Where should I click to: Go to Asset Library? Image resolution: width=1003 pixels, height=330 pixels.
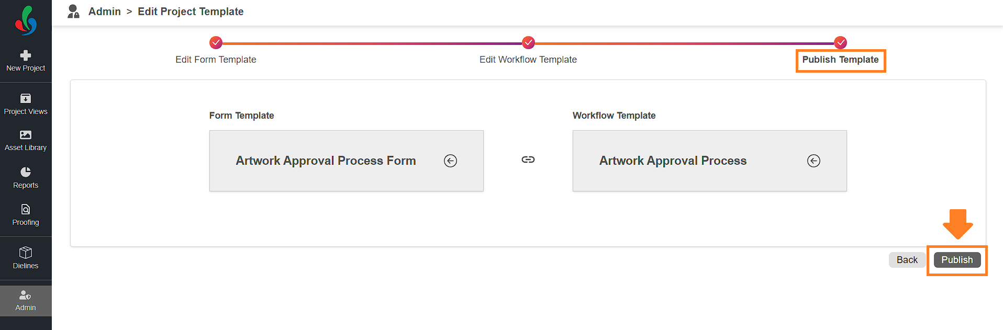(x=26, y=141)
